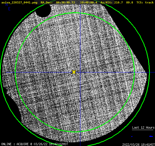Click the TCS: track status text
155x146 pixels.
[145, 3]
